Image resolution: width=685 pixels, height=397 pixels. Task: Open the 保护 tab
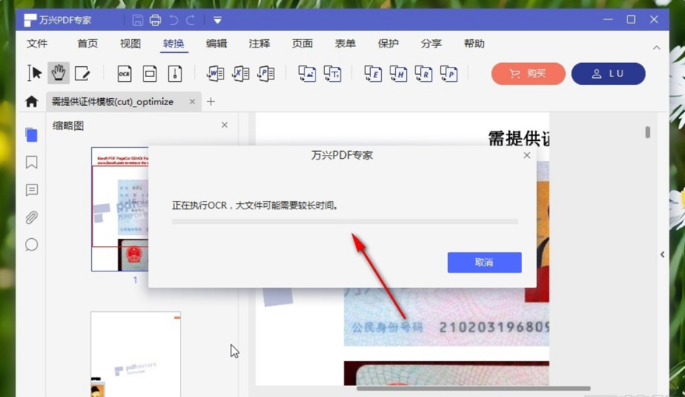(x=388, y=44)
